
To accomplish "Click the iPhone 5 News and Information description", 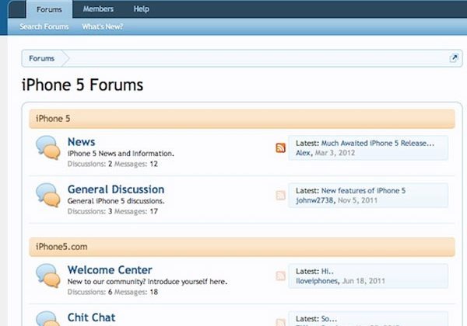I will tap(121, 154).
